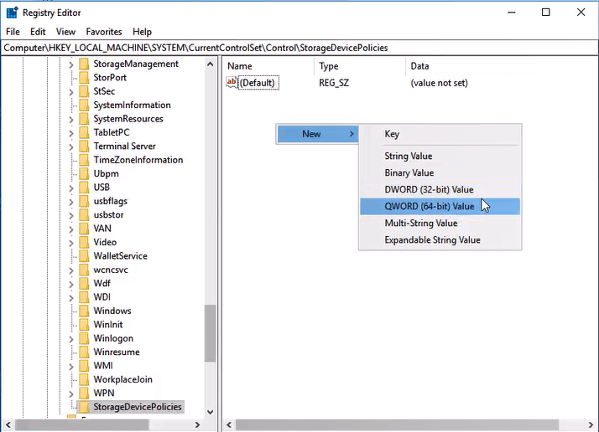Expand the Video key arrow

tap(71, 243)
